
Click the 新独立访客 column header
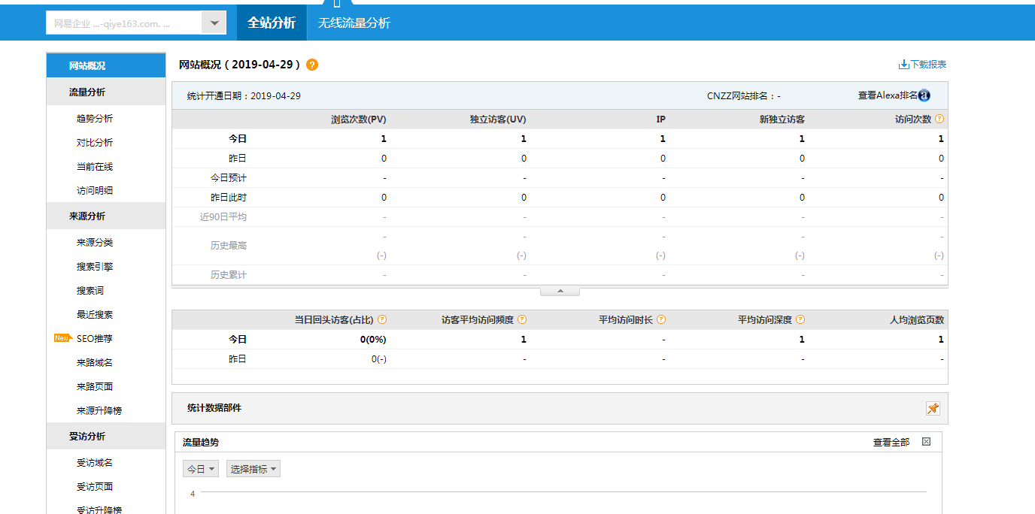pyautogui.click(x=782, y=119)
